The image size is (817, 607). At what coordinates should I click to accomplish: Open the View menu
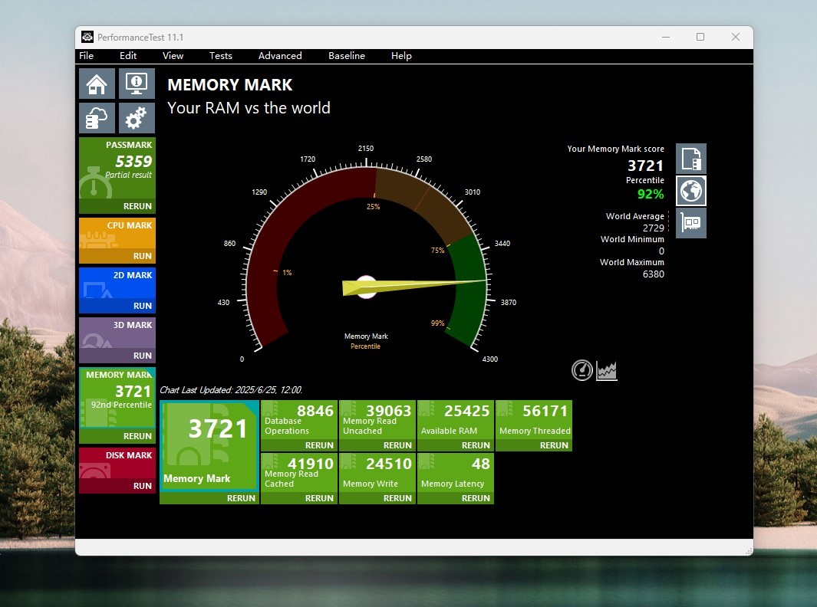[173, 56]
